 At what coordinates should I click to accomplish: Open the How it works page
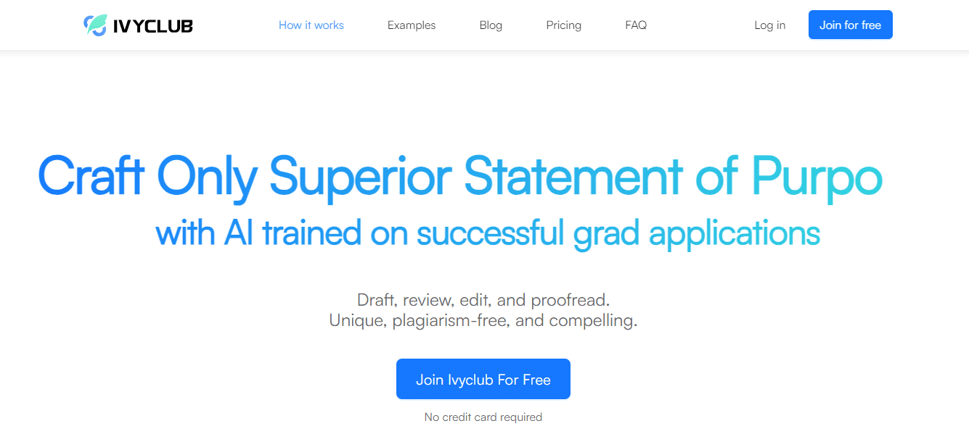[311, 25]
